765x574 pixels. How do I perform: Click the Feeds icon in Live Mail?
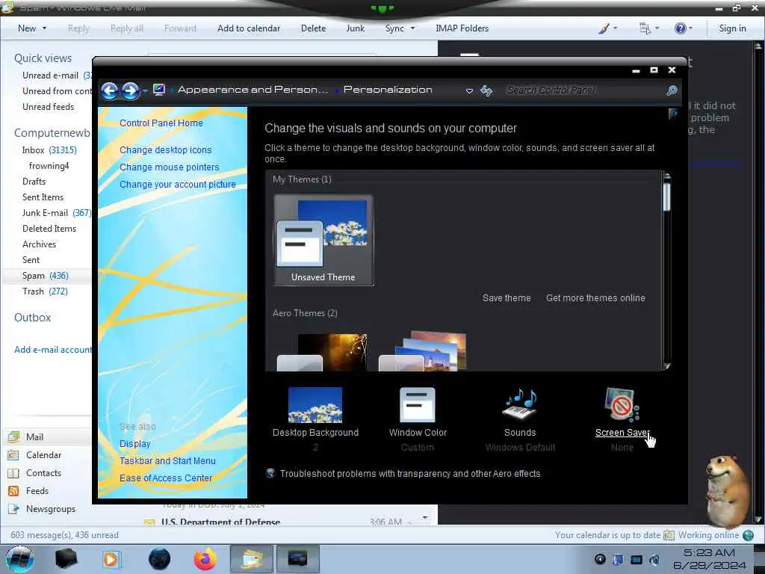coord(13,490)
